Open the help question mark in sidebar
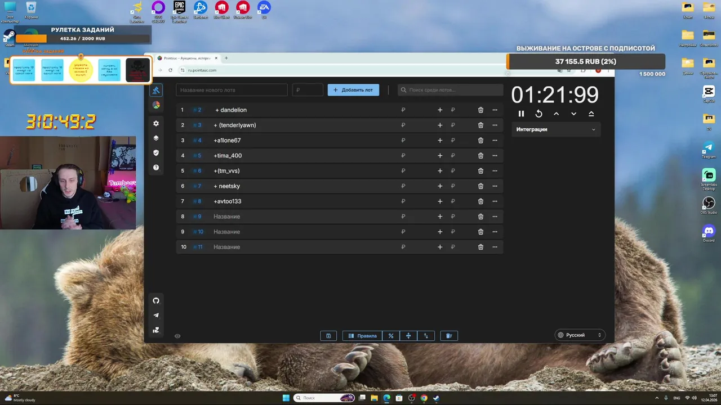721x405 pixels. pos(156,167)
